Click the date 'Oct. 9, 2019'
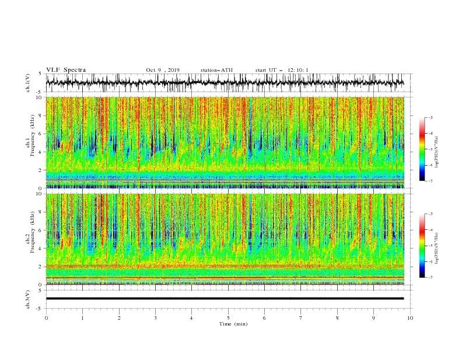This screenshot has height=357, width=462. point(163,70)
